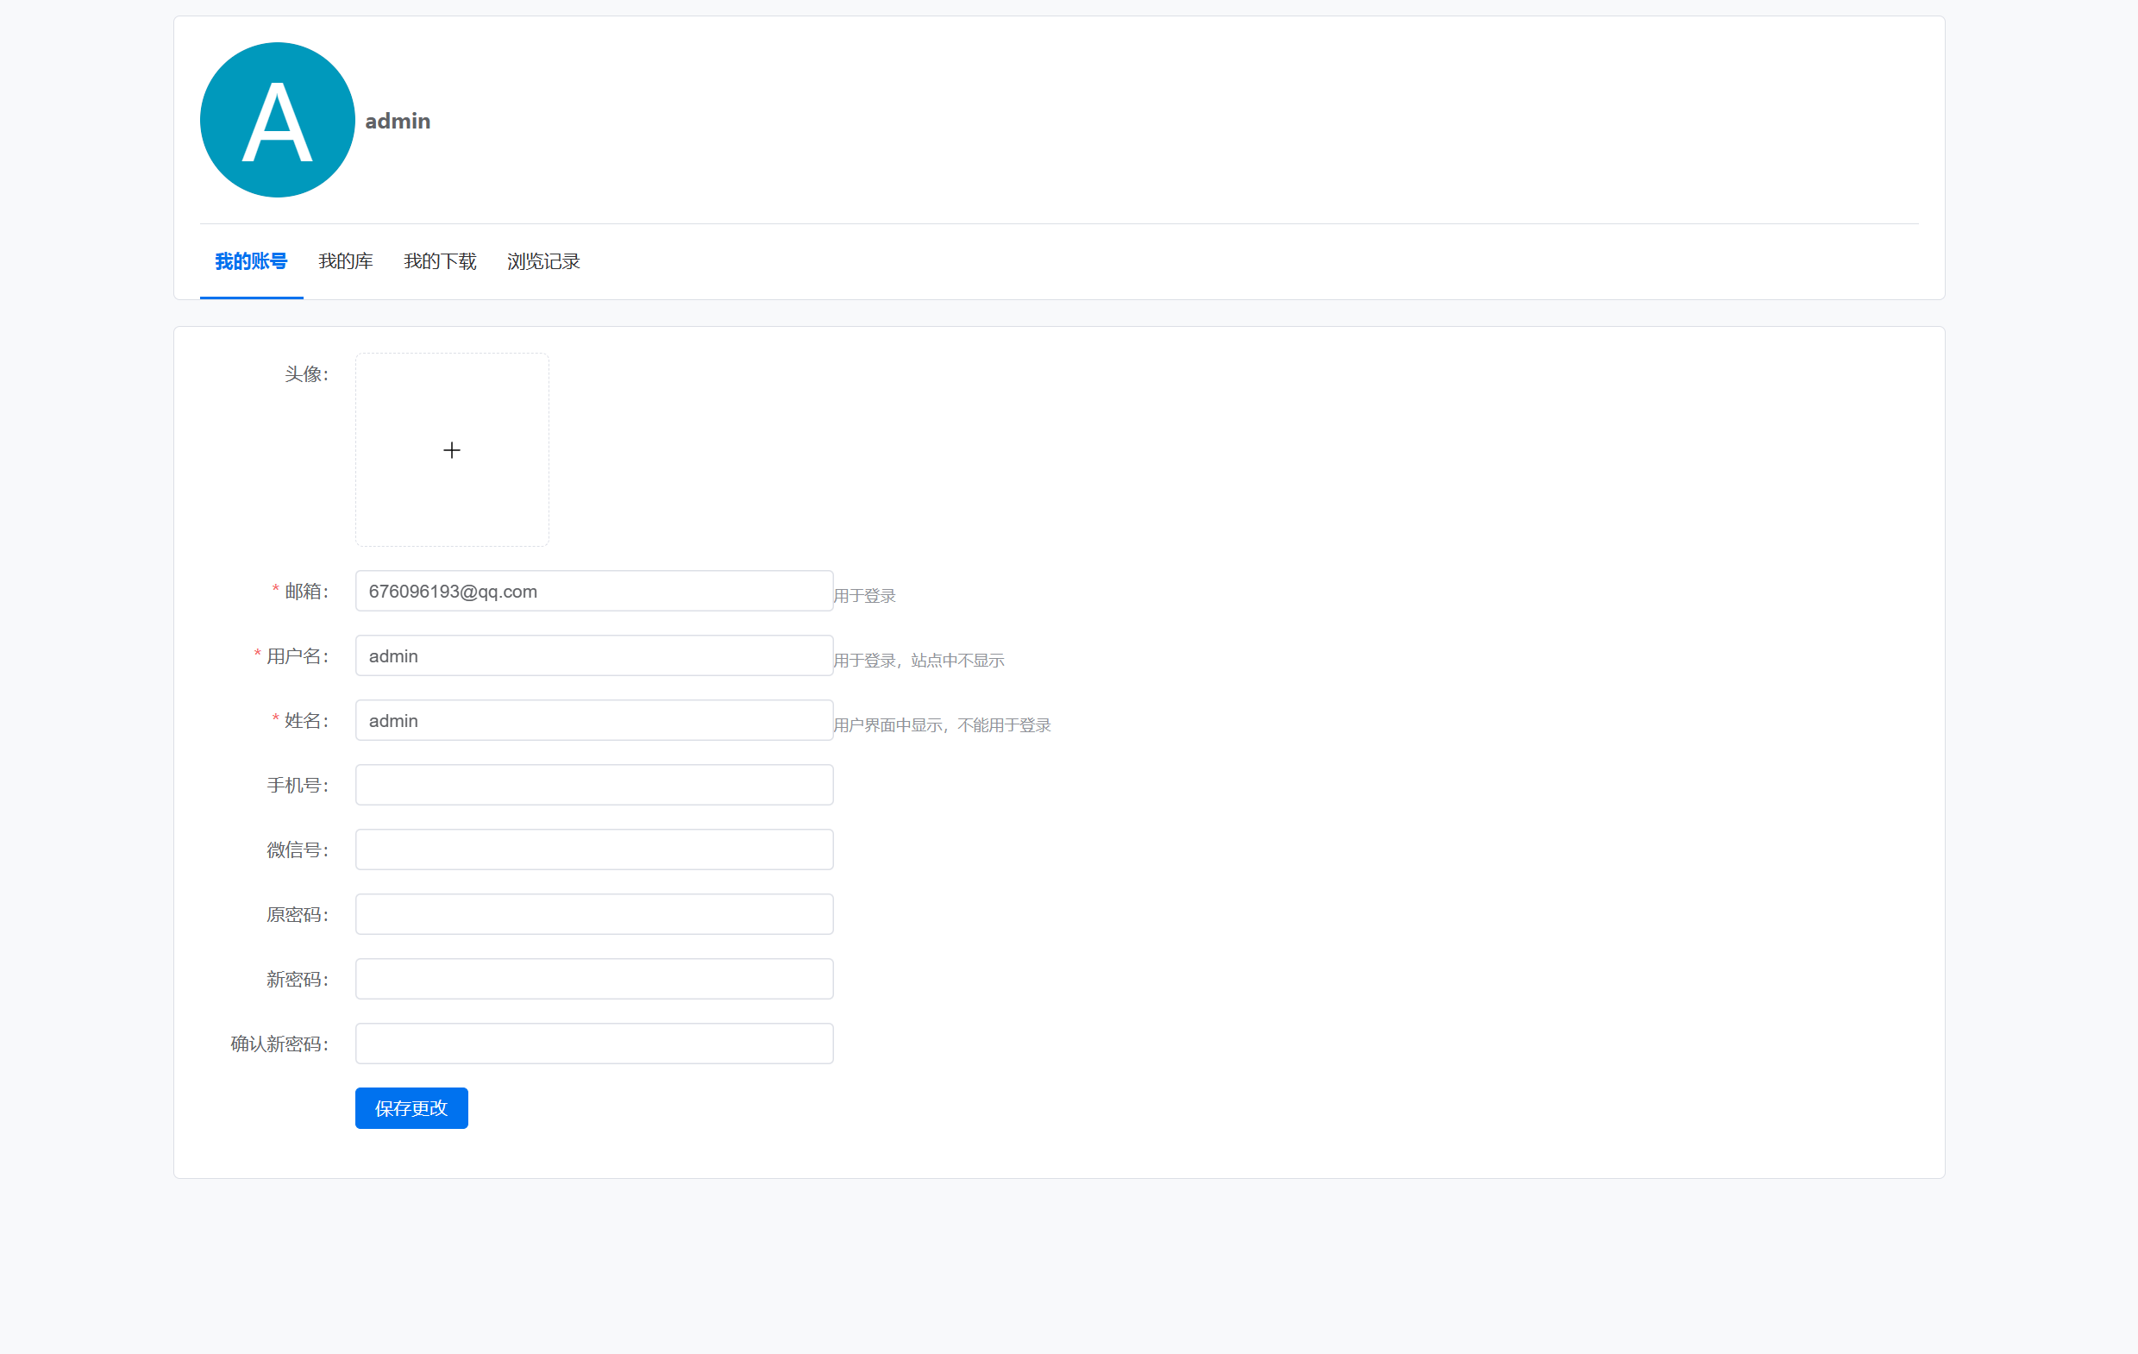
Task: Click the 用户界面中显示，不能用于登录 hint text
Action: tap(942, 725)
